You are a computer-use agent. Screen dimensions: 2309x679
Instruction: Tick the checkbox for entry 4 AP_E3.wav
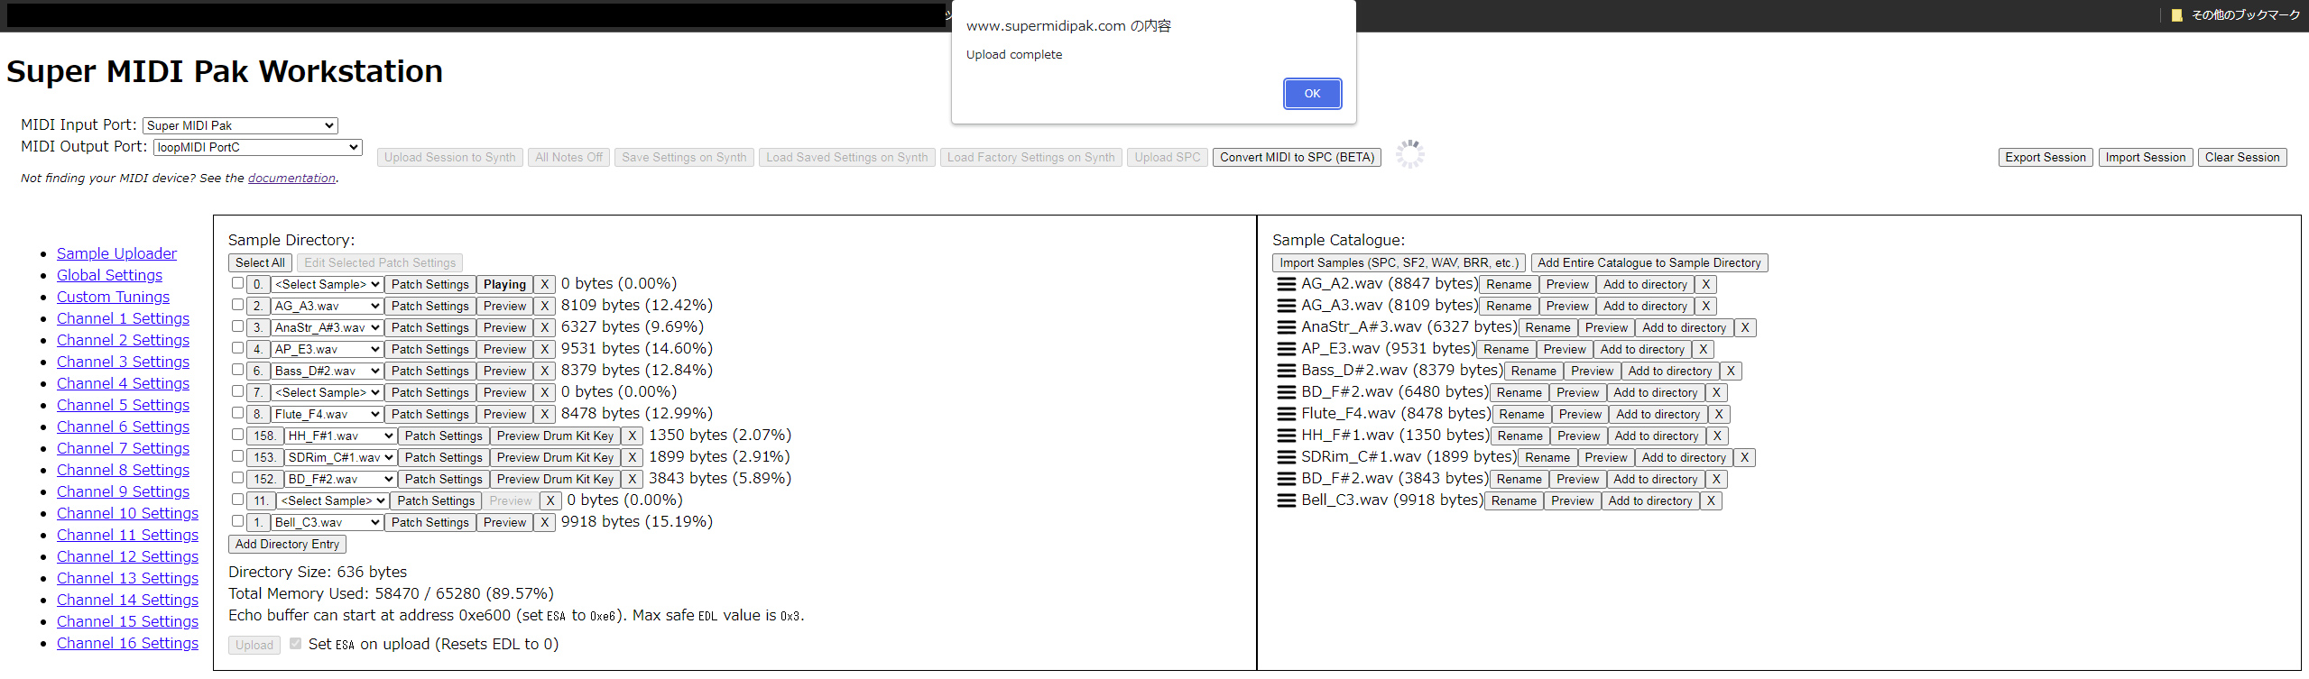(237, 348)
